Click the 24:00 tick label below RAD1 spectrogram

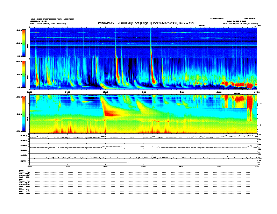tap(257, 92)
